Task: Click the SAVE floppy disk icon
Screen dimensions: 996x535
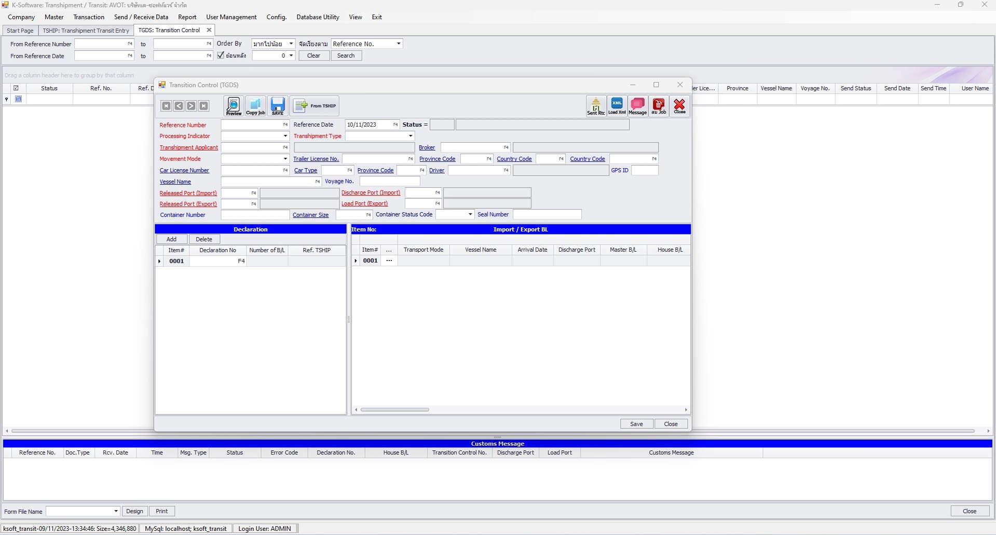Action: tap(278, 106)
